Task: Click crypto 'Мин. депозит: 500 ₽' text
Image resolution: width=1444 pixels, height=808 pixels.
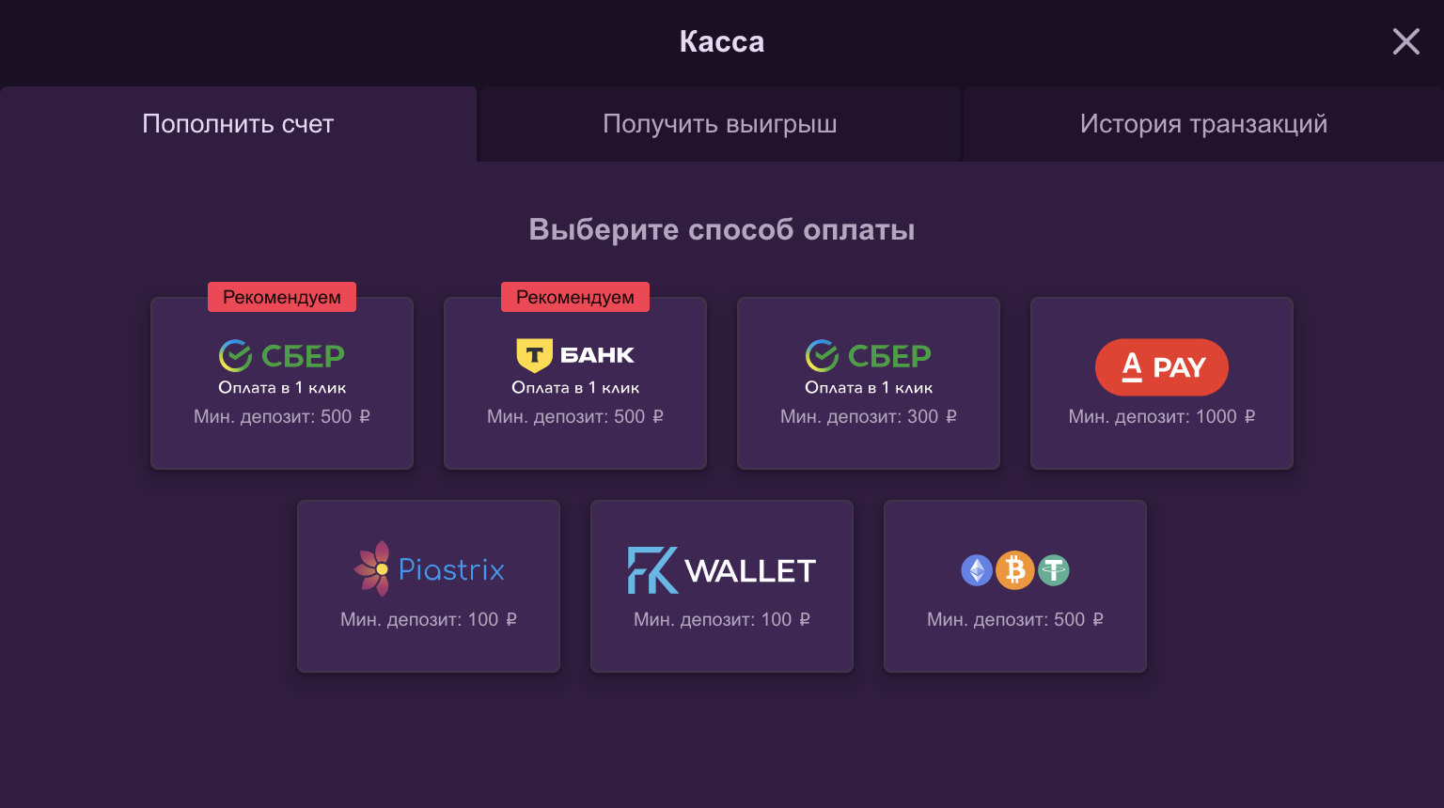Action: [1015, 619]
